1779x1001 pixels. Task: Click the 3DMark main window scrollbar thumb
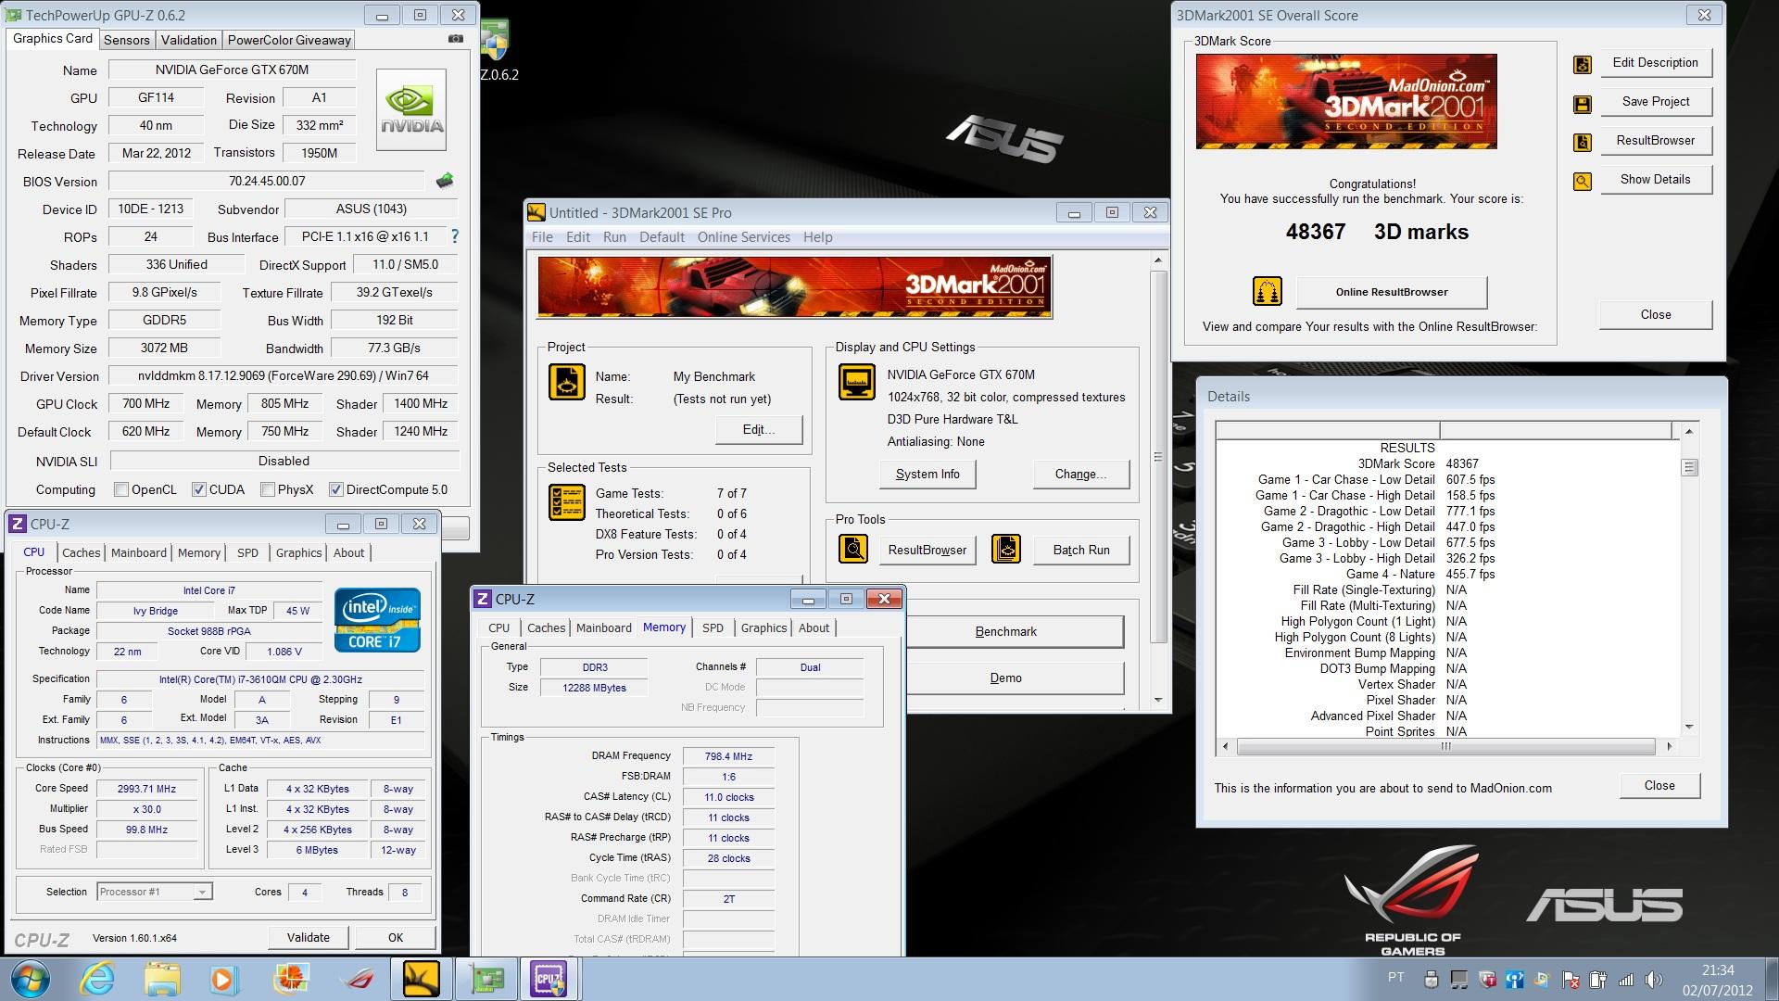click(1158, 457)
